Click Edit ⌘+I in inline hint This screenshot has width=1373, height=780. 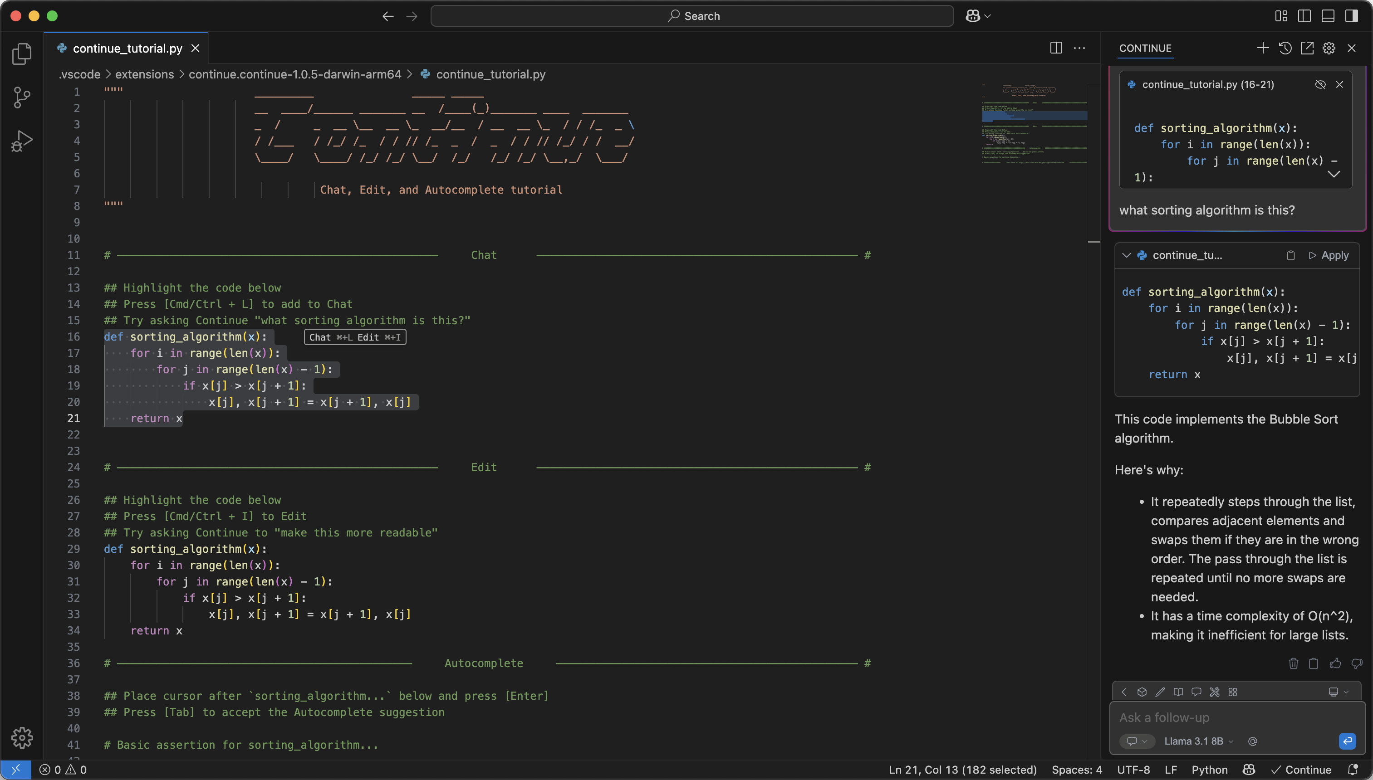(x=379, y=337)
